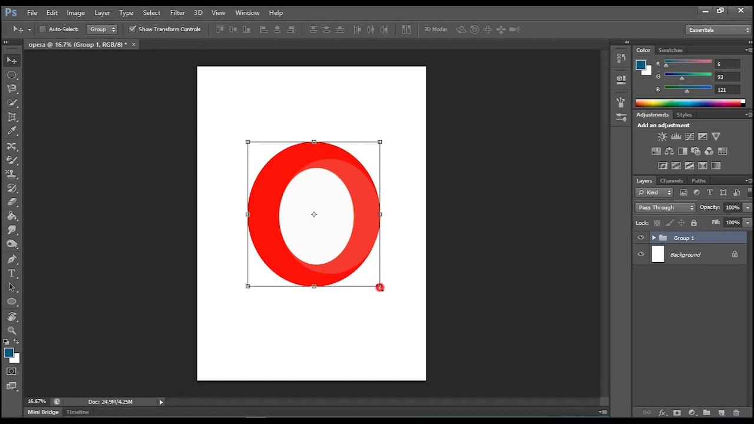Toggle lock all
The height and width of the screenshot is (424, 754).
click(694, 223)
